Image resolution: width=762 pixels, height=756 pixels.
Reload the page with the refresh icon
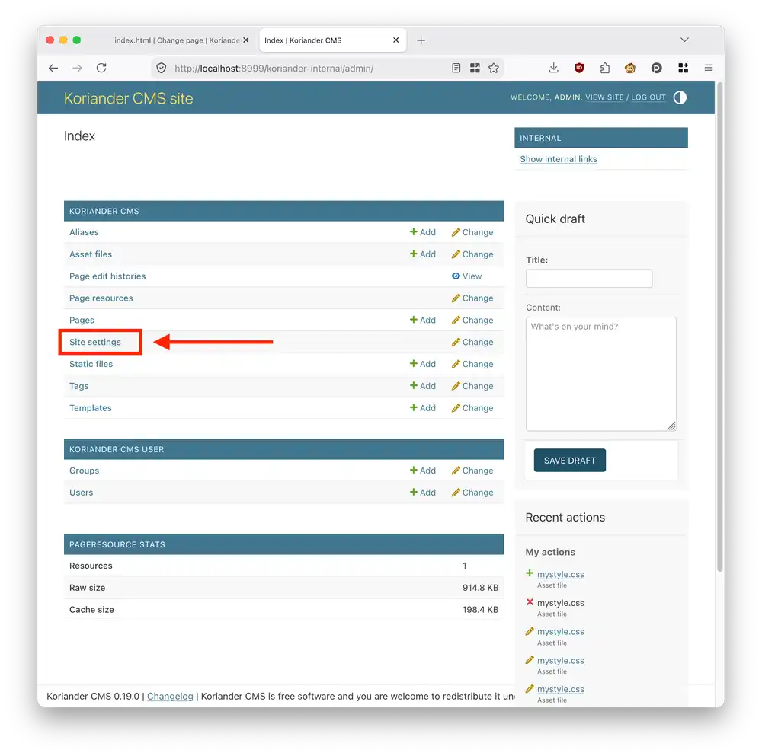(x=101, y=68)
